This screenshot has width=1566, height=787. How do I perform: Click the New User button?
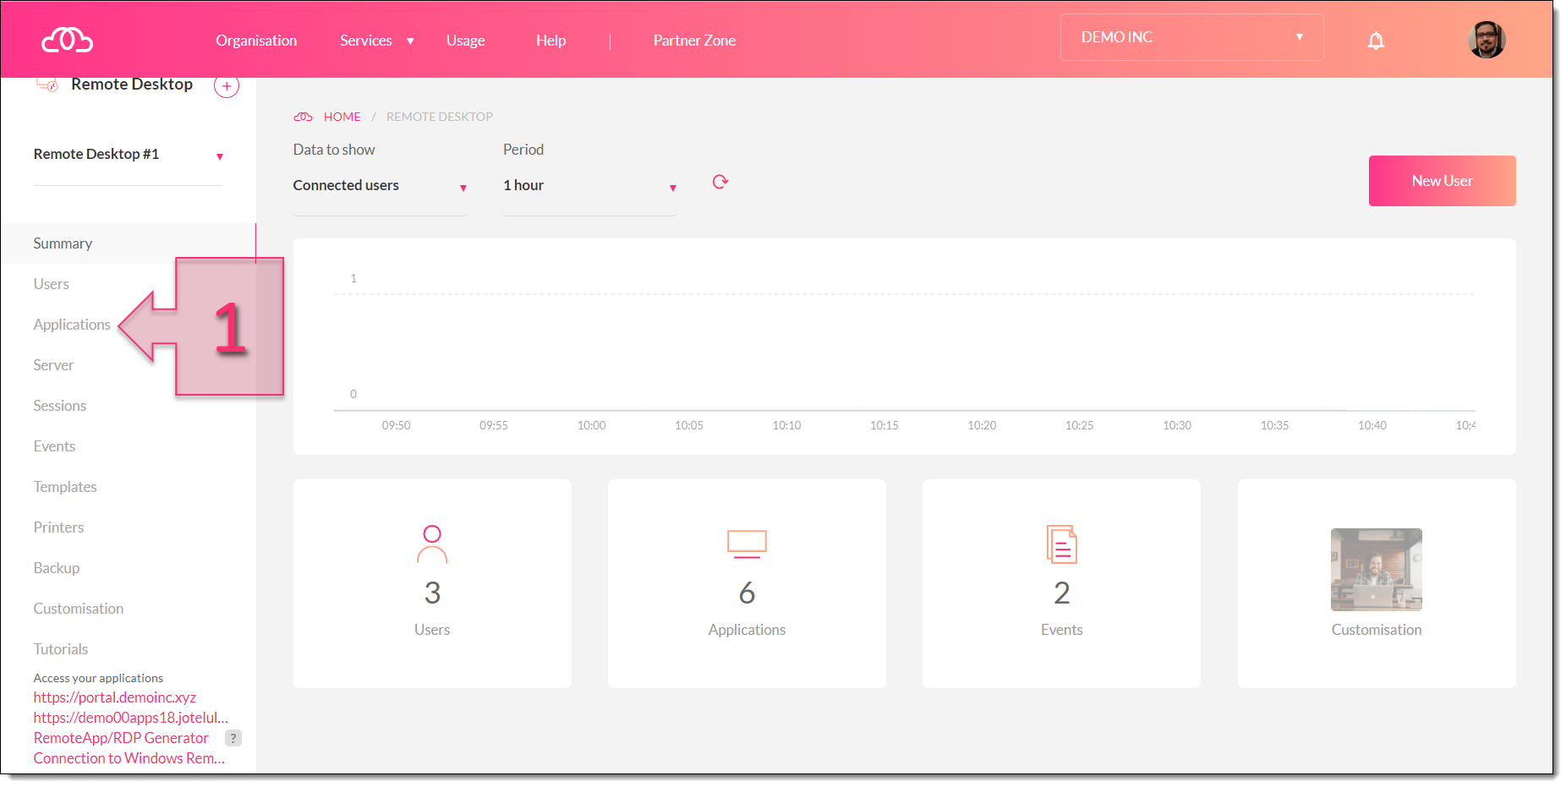[1442, 181]
